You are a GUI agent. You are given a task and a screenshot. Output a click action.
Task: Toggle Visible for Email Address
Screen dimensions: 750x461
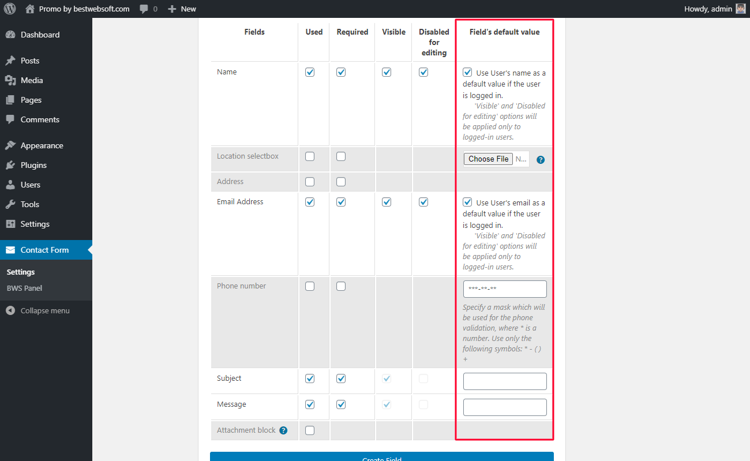tap(387, 202)
